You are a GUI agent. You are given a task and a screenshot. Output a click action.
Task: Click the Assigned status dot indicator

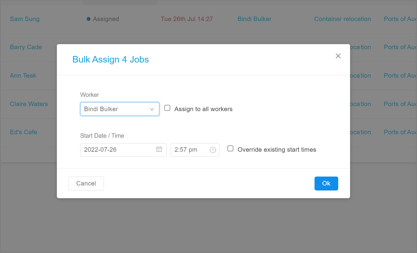tap(88, 19)
